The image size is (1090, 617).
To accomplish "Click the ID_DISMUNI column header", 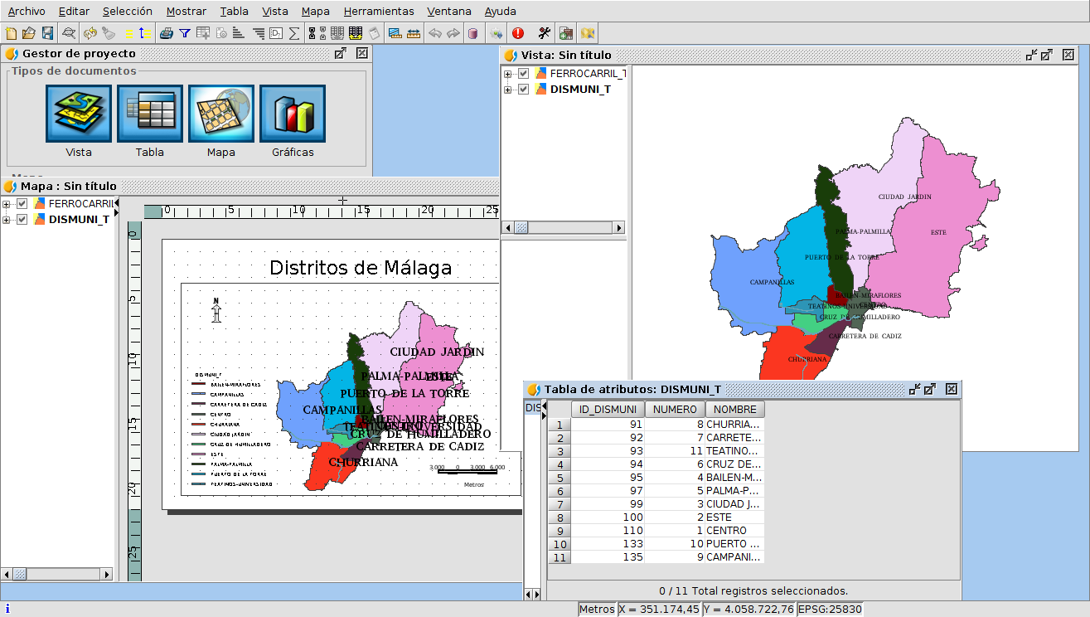I will pyautogui.click(x=608, y=409).
